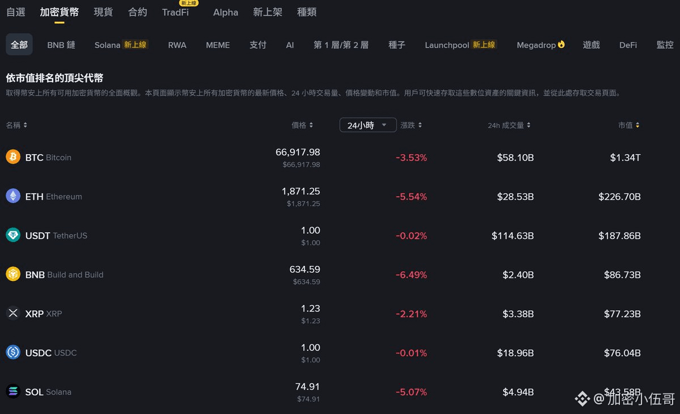Viewport: 680px width, 414px height.
Task: Click SOL price 74.91
Action: (308, 387)
